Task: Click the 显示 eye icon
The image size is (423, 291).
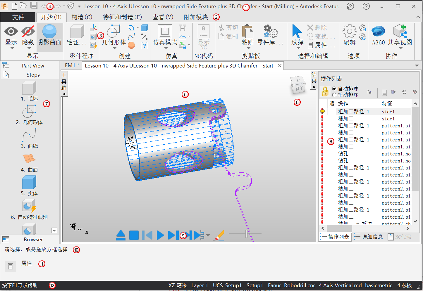Action: pyautogui.click(x=11, y=31)
